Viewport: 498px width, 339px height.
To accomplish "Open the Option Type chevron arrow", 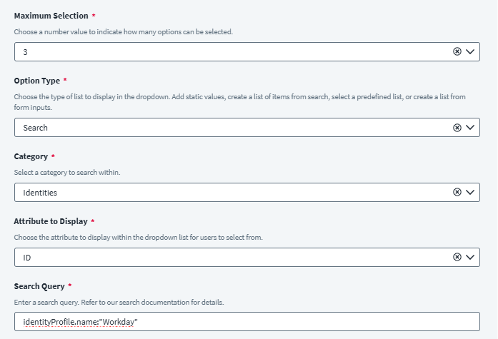I will (470, 128).
